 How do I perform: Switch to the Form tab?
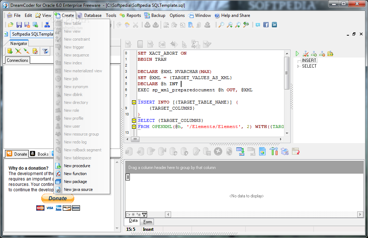click(147, 222)
